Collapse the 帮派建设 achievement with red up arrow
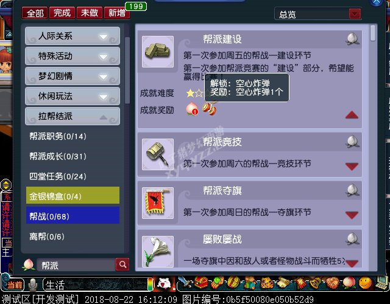Screen dimensions: 390x304 pyautogui.click(x=352, y=115)
